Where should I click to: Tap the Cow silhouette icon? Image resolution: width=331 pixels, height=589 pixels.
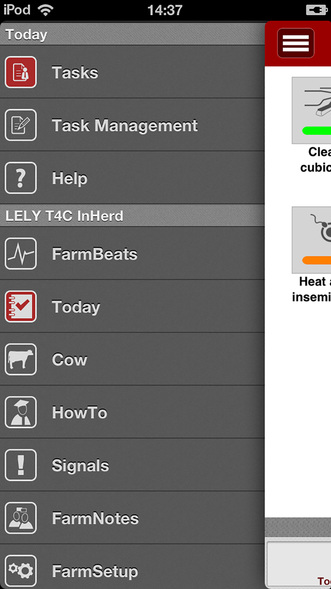pyautogui.click(x=21, y=359)
